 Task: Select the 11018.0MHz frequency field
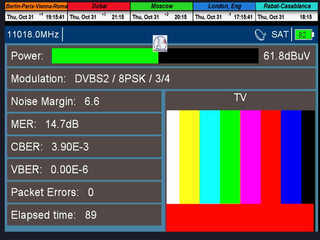[33, 34]
